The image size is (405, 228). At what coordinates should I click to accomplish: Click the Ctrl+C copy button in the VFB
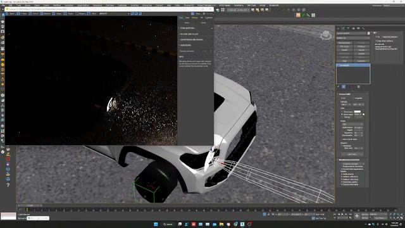[x=34, y=14]
